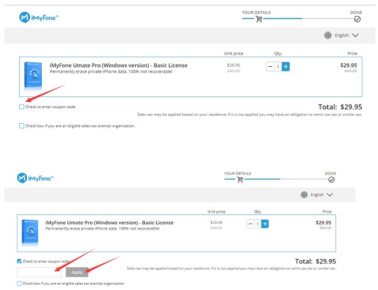Click the 'Total: $29.95' text in lower page
The width and height of the screenshot is (378, 290).
coord(315,262)
